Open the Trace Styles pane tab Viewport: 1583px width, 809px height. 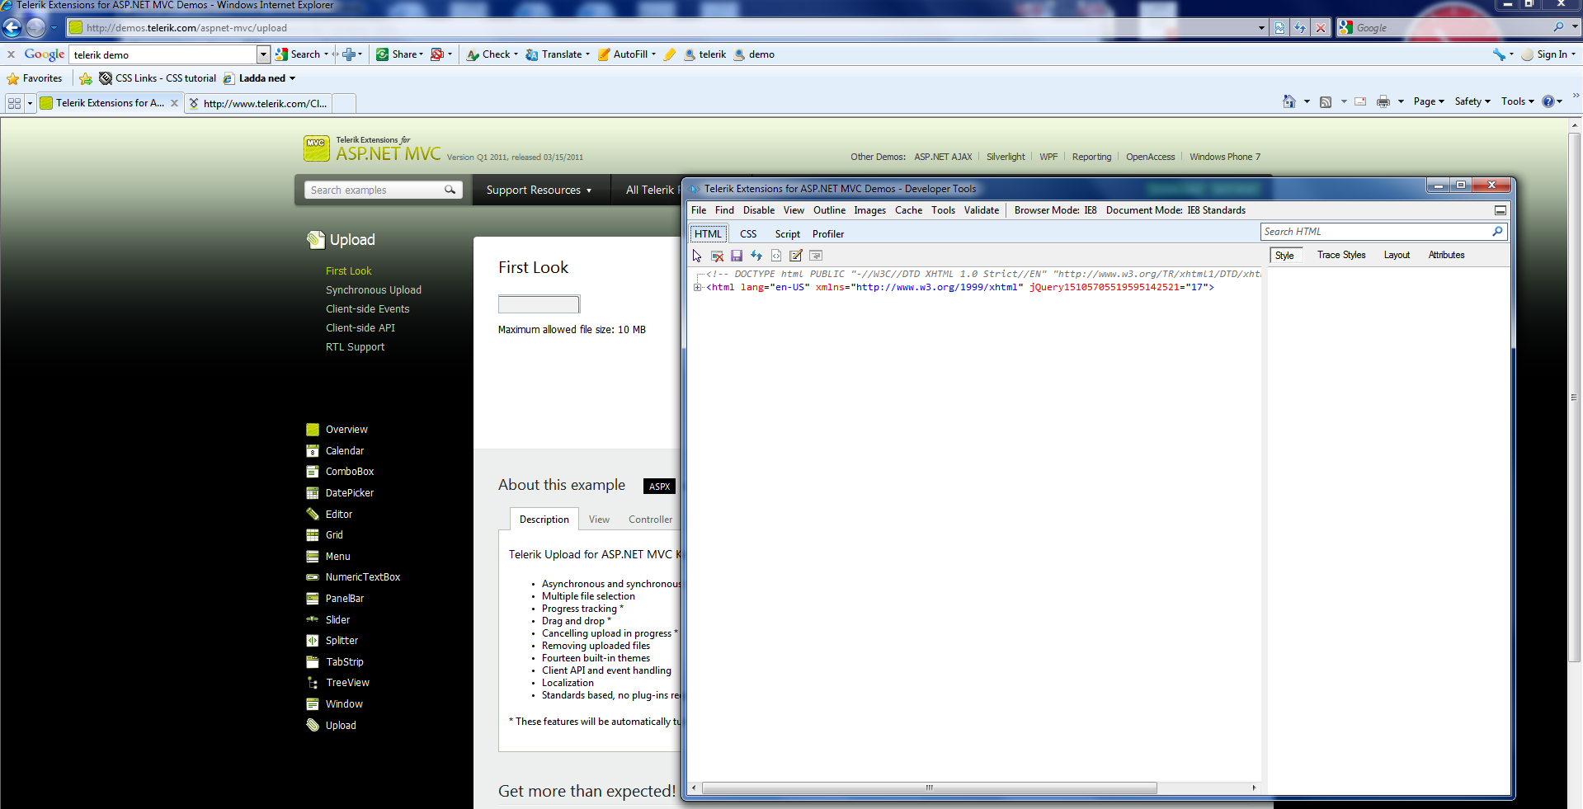[x=1341, y=255]
